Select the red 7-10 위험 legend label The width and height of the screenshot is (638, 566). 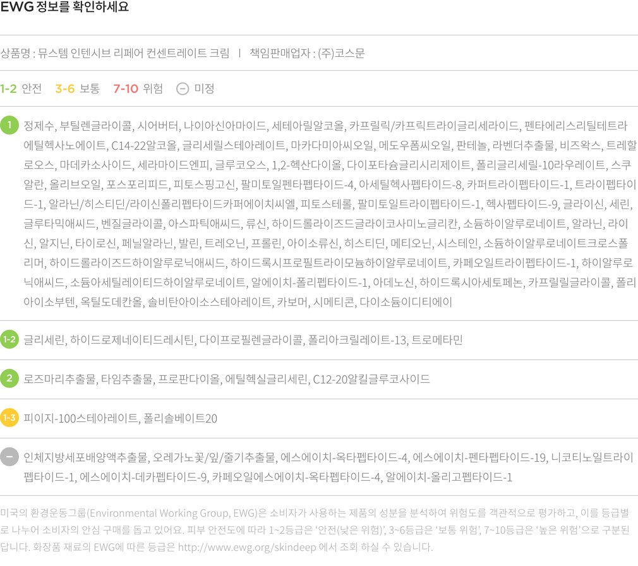point(138,88)
